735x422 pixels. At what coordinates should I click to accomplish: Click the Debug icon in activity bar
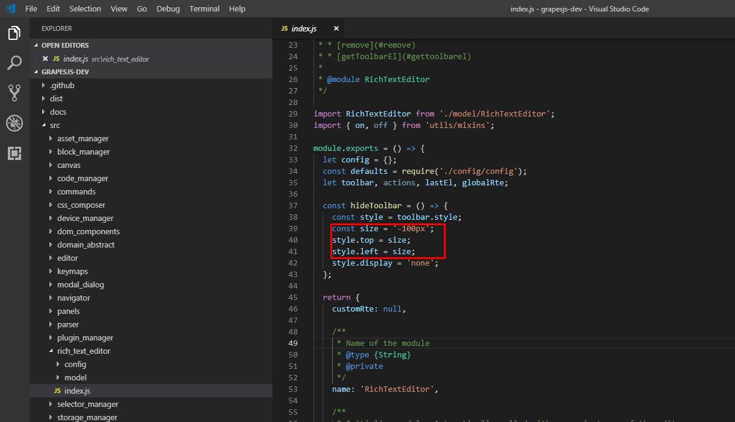tap(14, 123)
